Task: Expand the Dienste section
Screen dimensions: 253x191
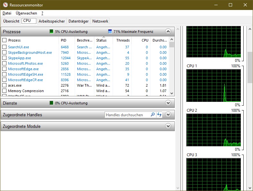Action: click(x=168, y=103)
